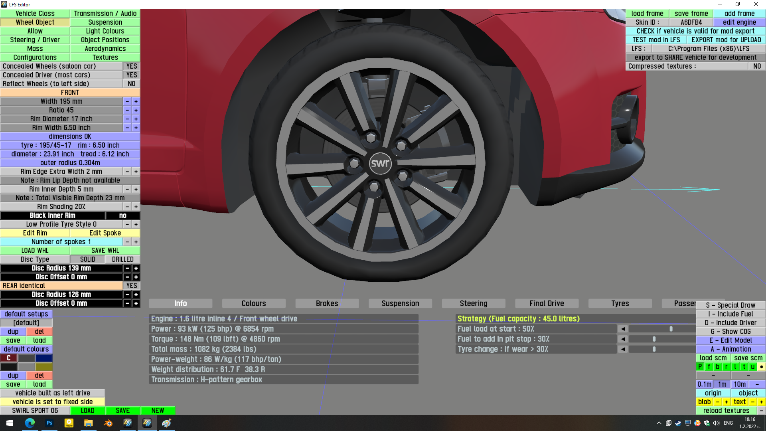Open the Suspension section in left menu
766x431 pixels.
tap(105, 22)
